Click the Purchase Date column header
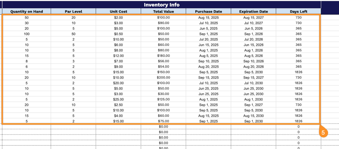339x149 pixels. coord(208,12)
